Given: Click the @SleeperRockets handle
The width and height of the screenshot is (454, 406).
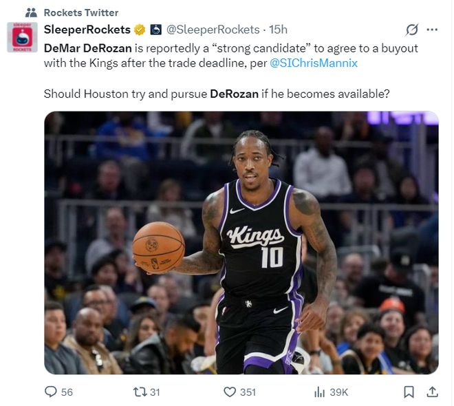Looking at the screenshot, I should click(213, 30).
